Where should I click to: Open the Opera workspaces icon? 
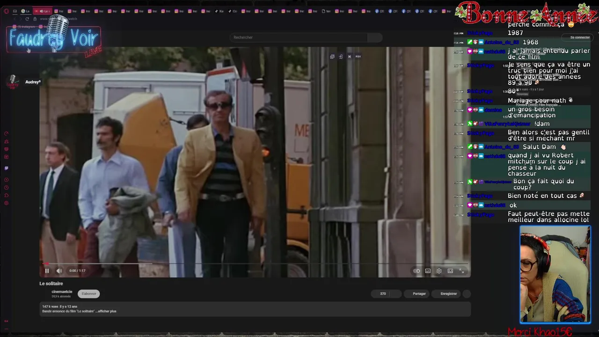pyautogui.click(x=15, y=11)
